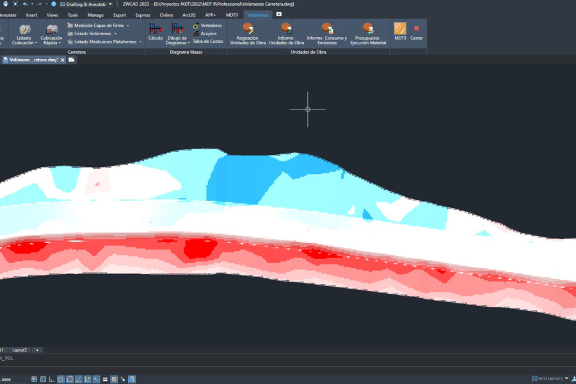Toggle grid display in status bar
Viewport: 576px width, 384px height.
click(43, 380)
